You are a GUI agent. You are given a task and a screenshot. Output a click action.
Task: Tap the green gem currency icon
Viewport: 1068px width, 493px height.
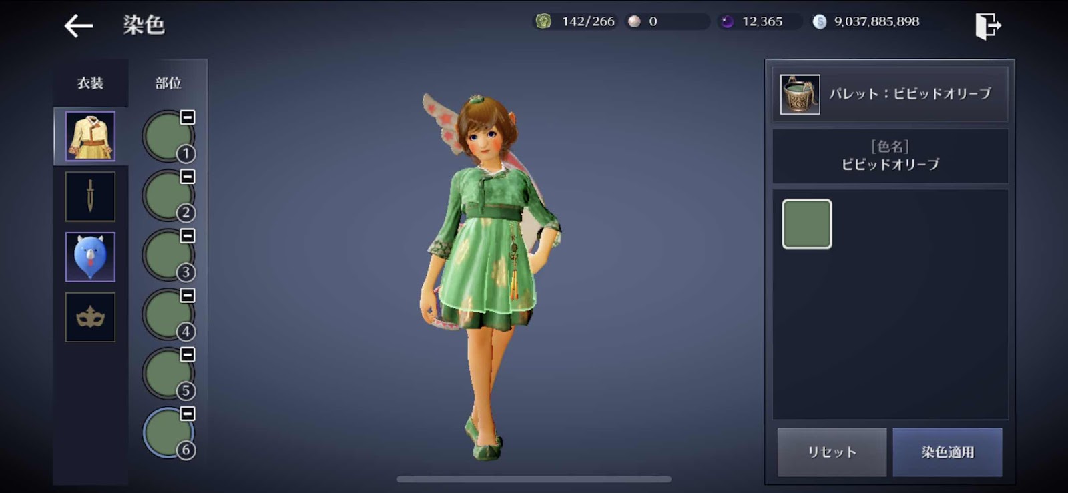(543, 21)
